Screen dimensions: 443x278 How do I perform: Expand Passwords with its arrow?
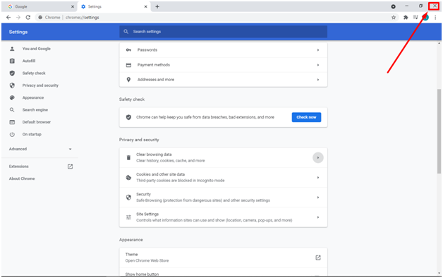pos(318,50)
